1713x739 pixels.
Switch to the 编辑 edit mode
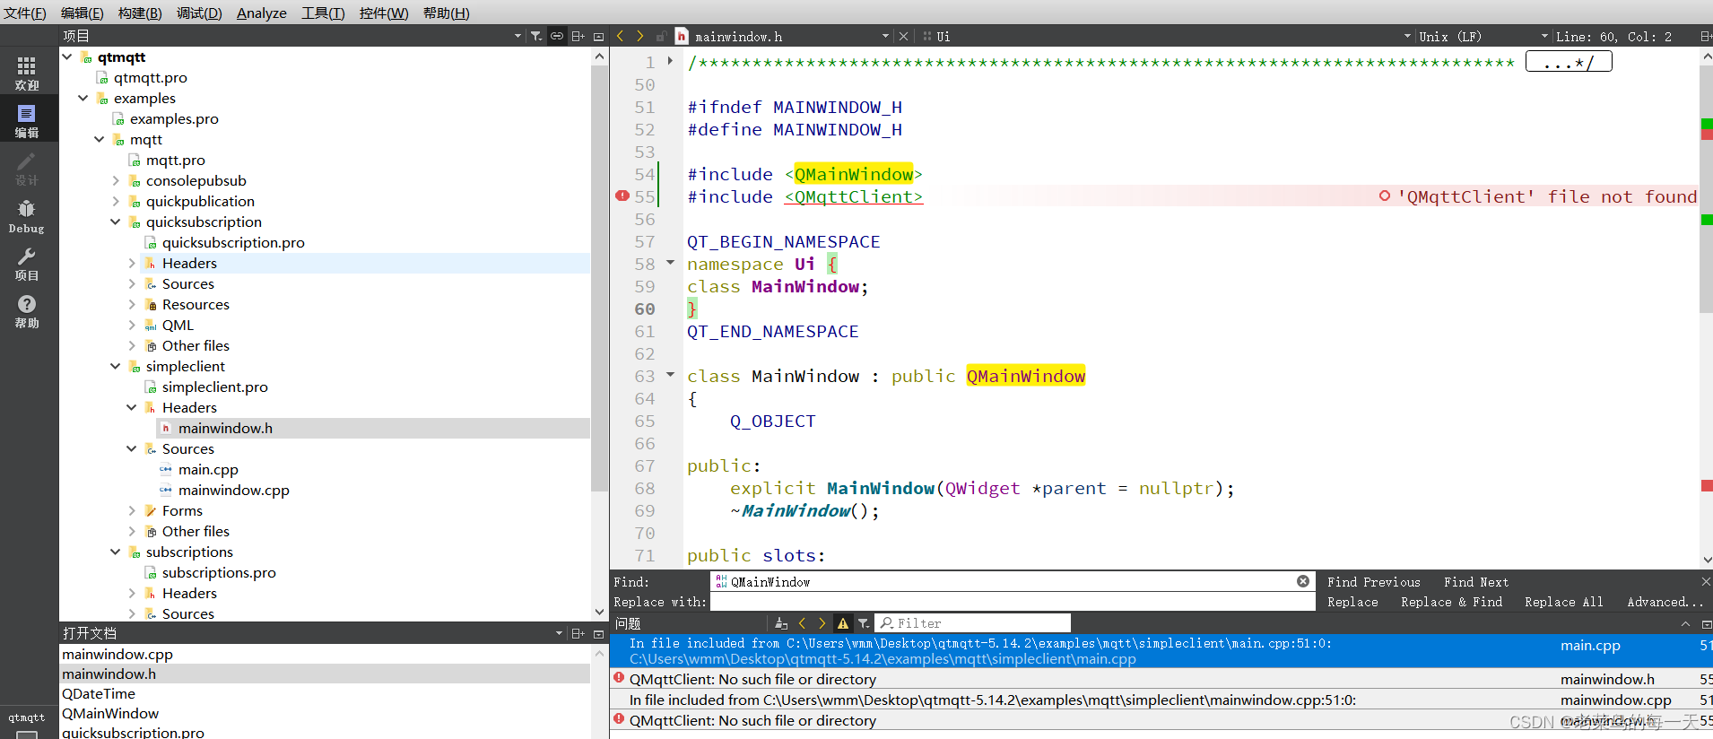pos(27,120)
